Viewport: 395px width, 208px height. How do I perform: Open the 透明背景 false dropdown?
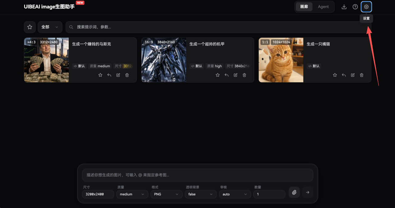coord(201,194)
